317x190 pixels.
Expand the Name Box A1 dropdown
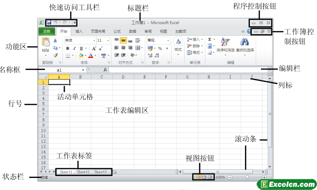pos(83,70)
